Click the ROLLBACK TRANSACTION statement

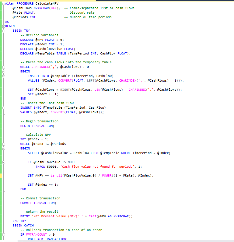(x=48, y=239)
